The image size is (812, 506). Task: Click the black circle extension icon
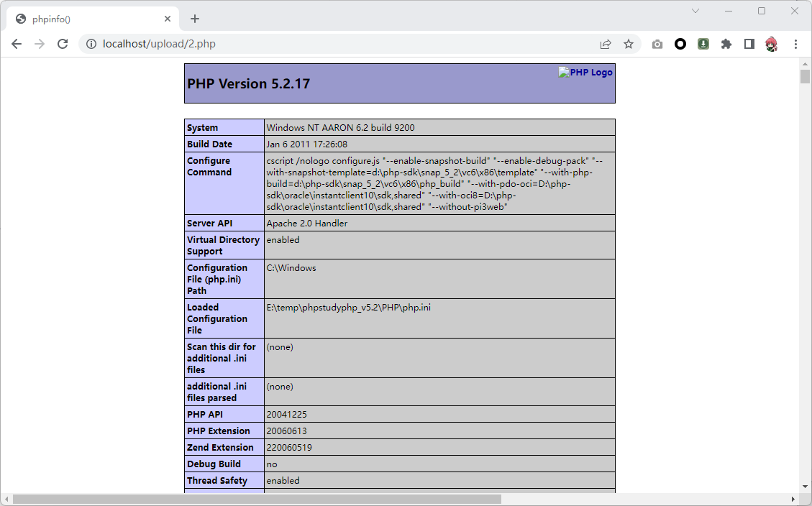click(680, 44)
